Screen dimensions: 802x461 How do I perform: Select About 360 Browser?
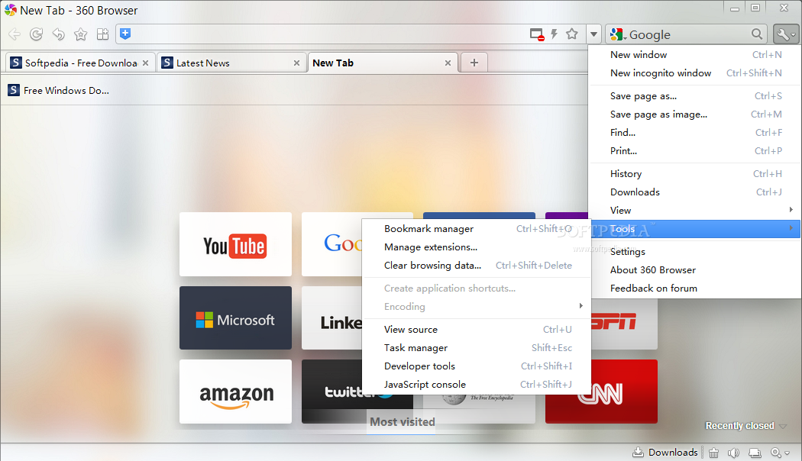tap(696, 270)
